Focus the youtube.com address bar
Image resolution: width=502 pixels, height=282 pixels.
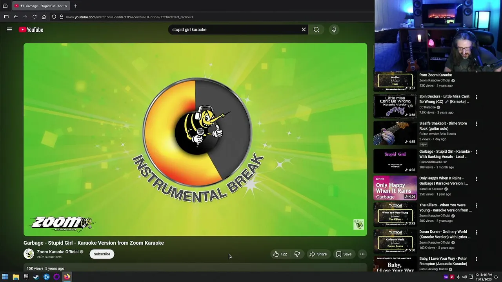[212, 17]
